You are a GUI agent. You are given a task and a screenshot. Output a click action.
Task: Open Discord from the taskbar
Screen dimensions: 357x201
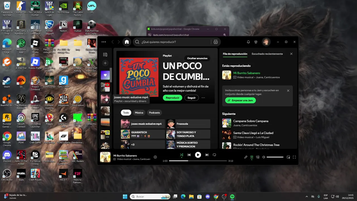coord(208,197)
